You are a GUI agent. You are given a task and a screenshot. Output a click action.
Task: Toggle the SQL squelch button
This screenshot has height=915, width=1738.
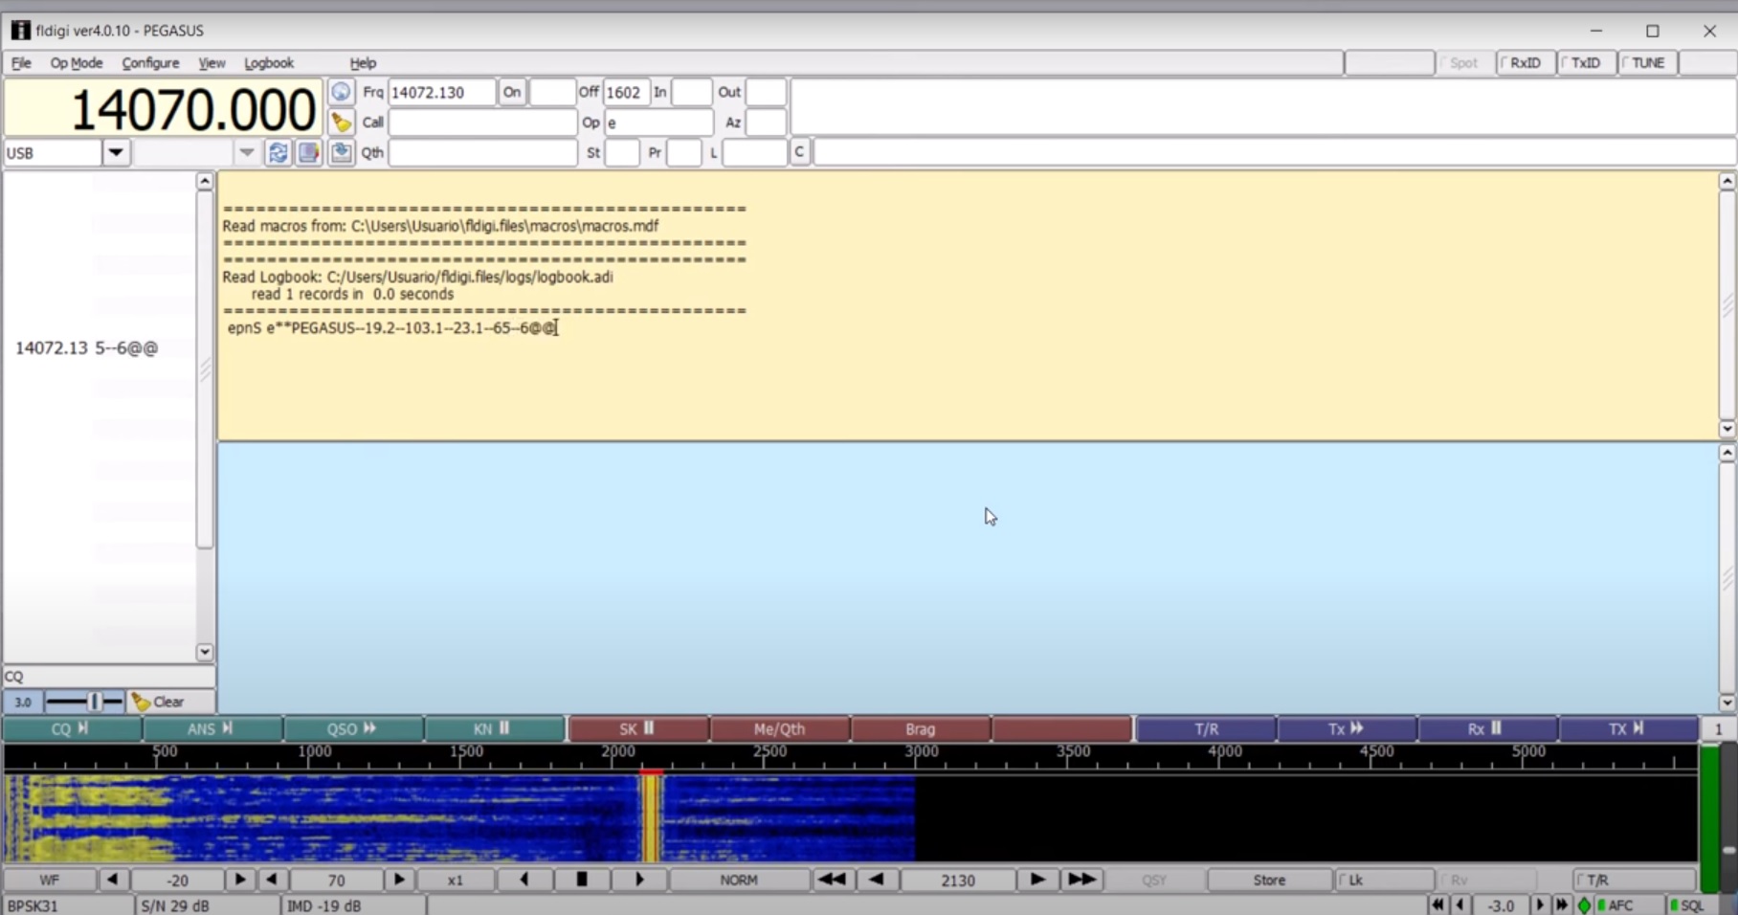click(1688, 905)
